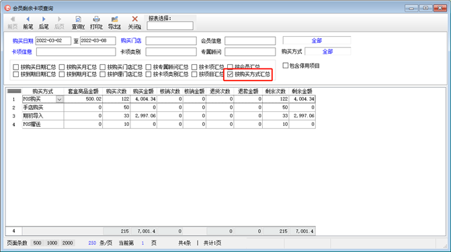The height and width of the screenshot is (252, 451).
Task: Set page size to 1000
Action: coord(52,243)
